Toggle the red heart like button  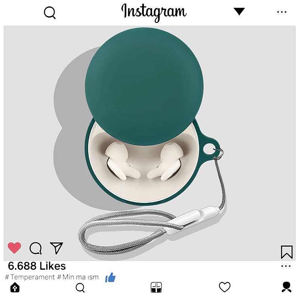pos(14,248)
